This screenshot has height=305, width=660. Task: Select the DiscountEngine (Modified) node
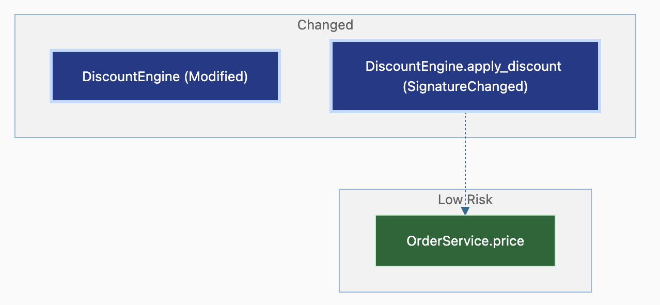point(165,77)
